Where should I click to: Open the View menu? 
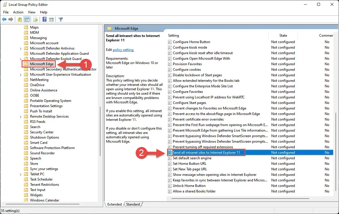[x=32, y=12]
